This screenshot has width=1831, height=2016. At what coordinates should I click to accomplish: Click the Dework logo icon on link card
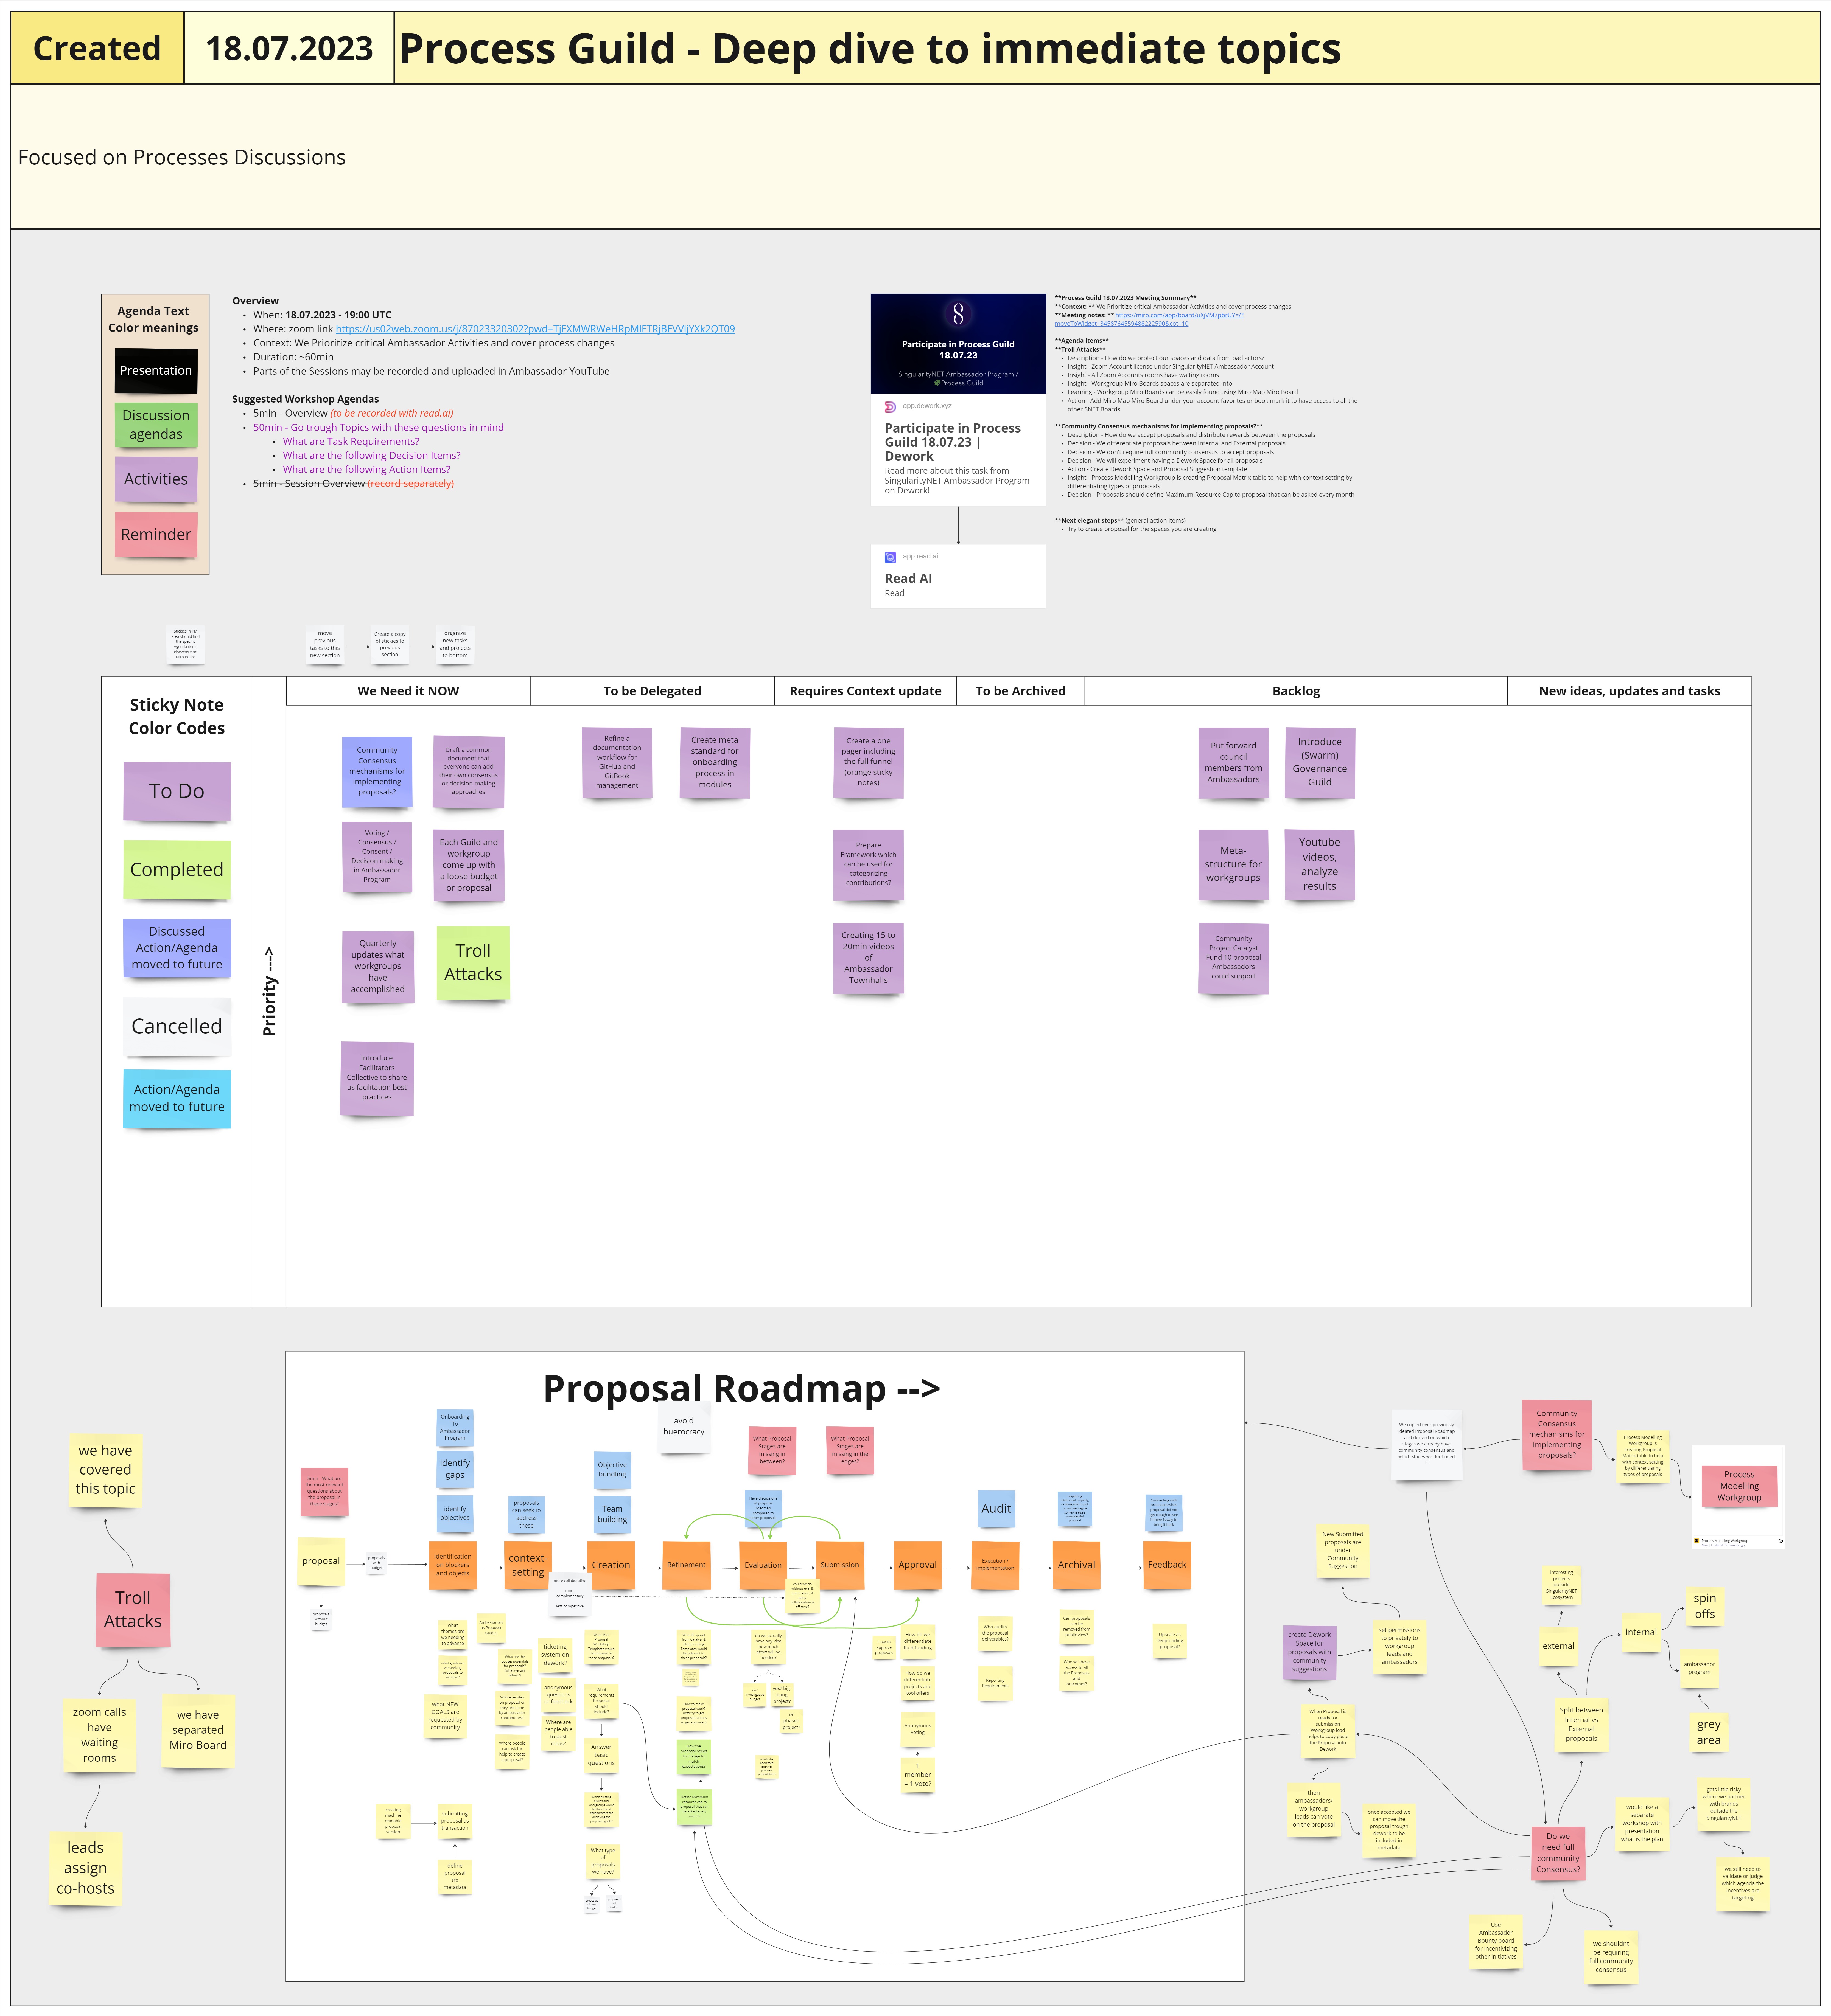click(x=891, y=407)
